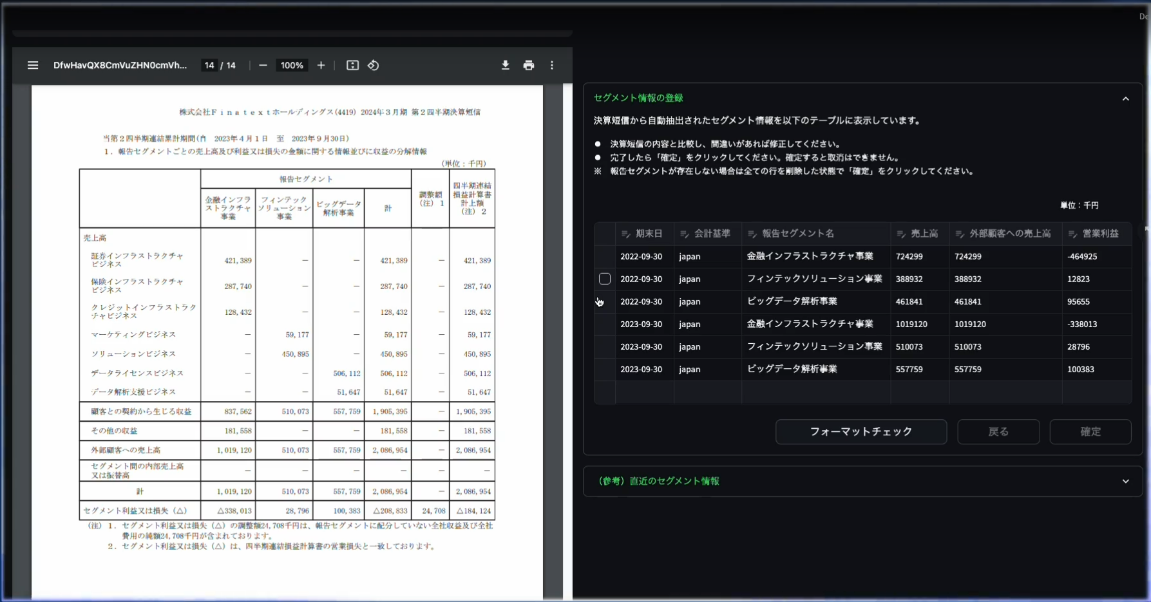This screenshot has width=1151, height=602.
Task: Open 会計基準 column filter menu icon
Action: click(685, 234)
